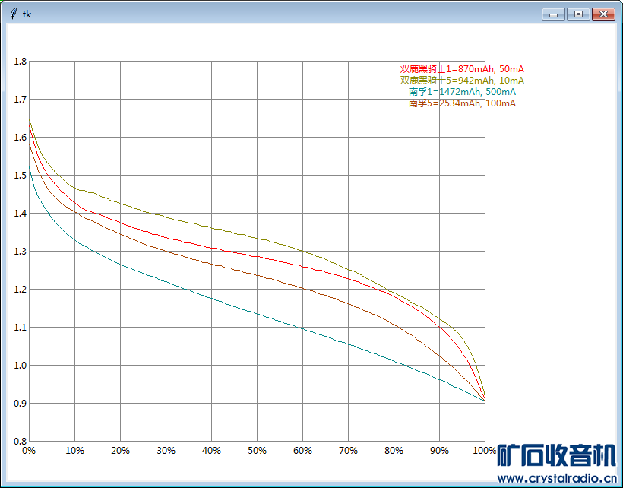Click the 1.2 y-axis label

[21, 290]
